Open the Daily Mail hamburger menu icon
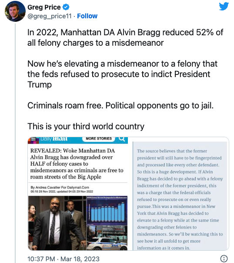 coord(33,140)
